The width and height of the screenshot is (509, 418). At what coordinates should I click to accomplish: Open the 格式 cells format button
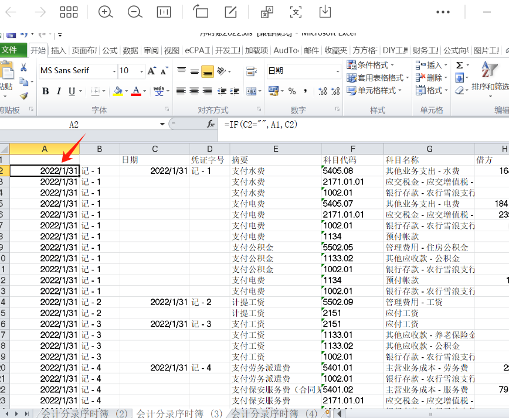click(x=432, y=90)
